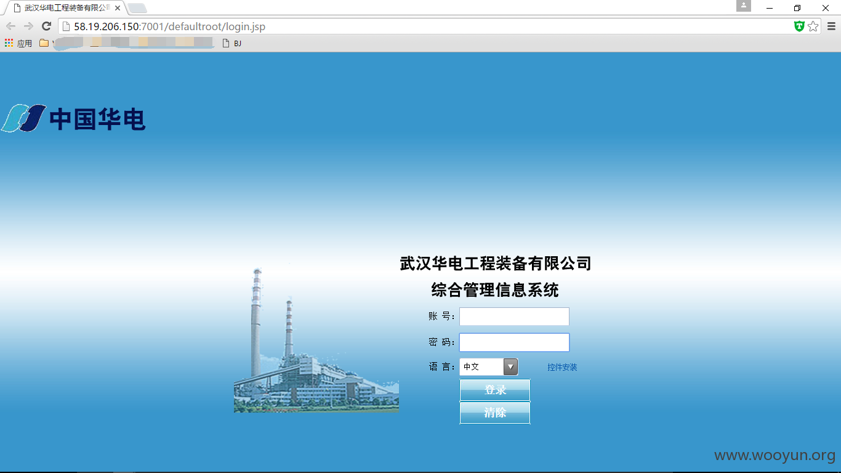Screen dimensions: 841x473
Task: Click the browser forward arrow
Action: tap(28, 26)
